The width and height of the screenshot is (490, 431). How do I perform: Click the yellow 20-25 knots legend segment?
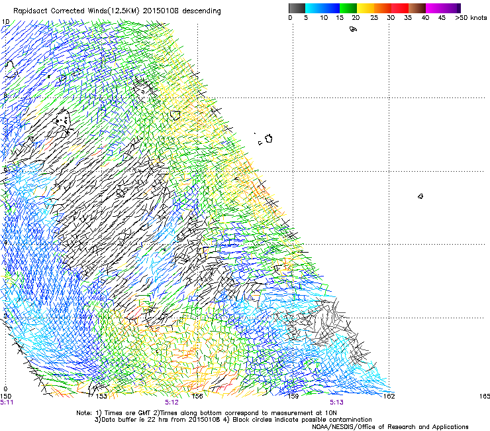point(366,8)
